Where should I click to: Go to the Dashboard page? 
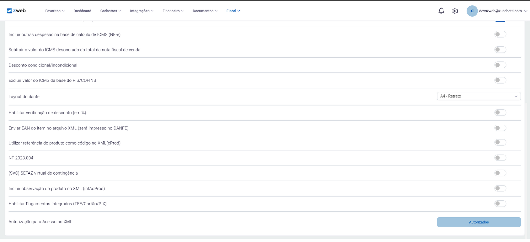tap(82, 11)
